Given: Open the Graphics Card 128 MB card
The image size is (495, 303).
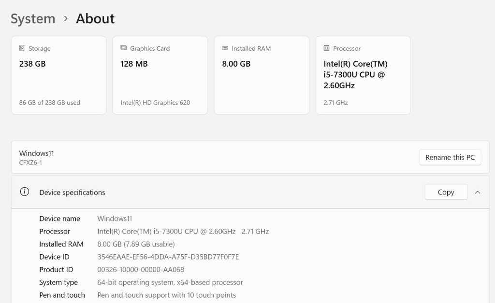Looking at the screenshot, I should pos(160,75).
